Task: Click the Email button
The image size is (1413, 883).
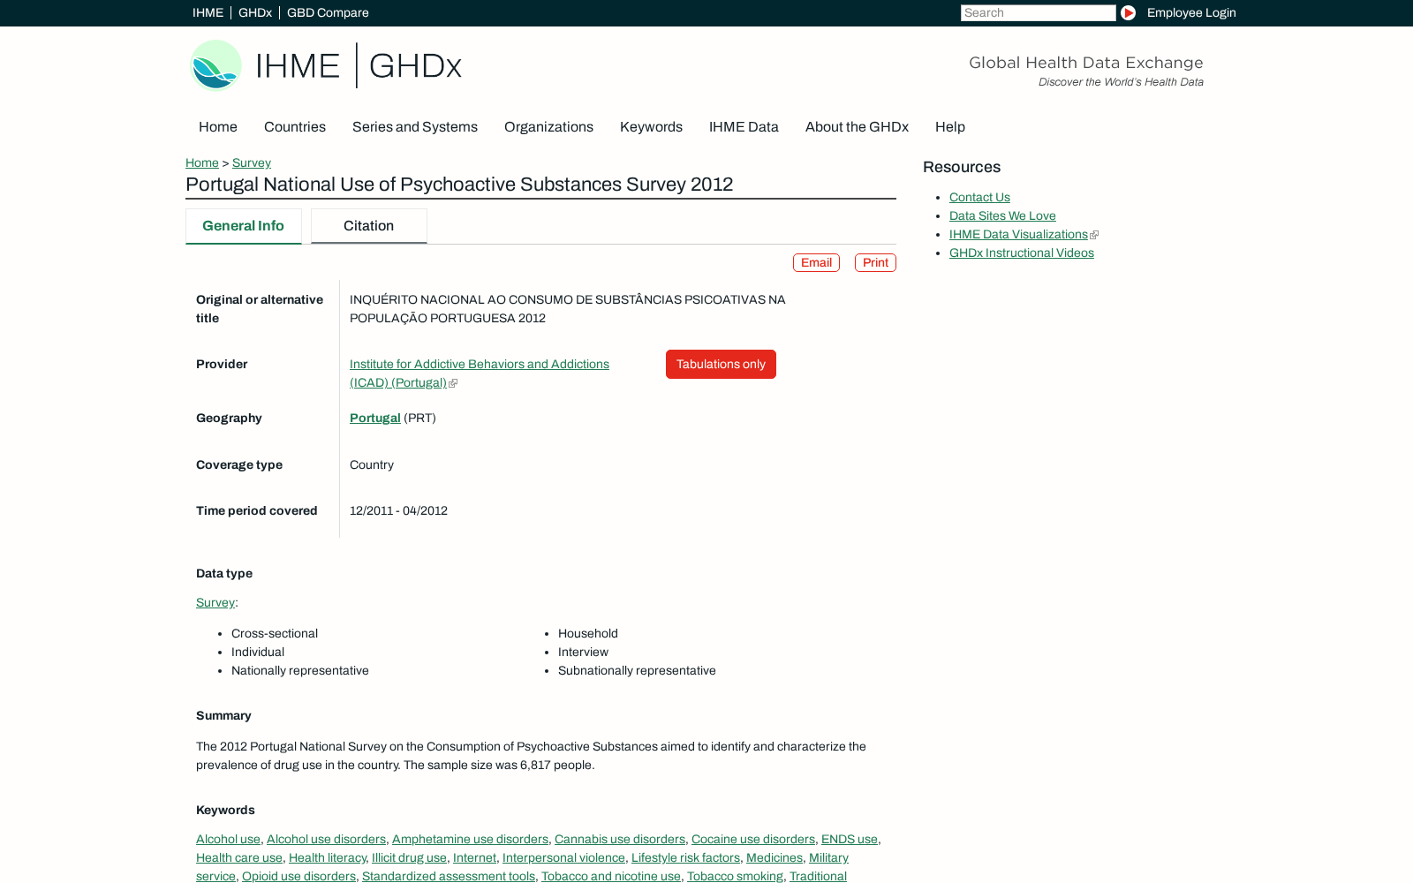Action: pyautogui.click(x=816, y=262)
